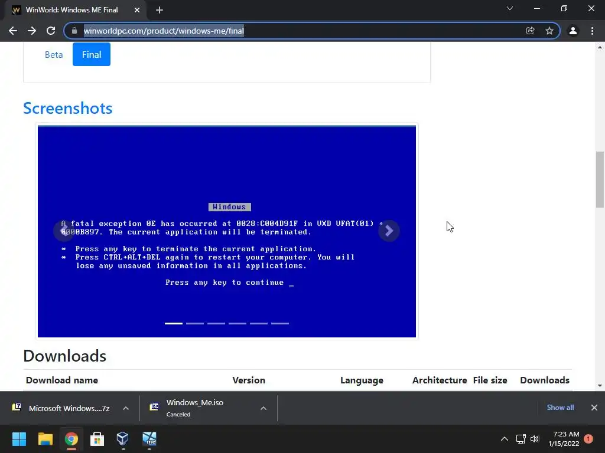The height and width of the screenshot is (453, 605).
Task: Minimize the Chrome window
Action: tap(536, 8)
